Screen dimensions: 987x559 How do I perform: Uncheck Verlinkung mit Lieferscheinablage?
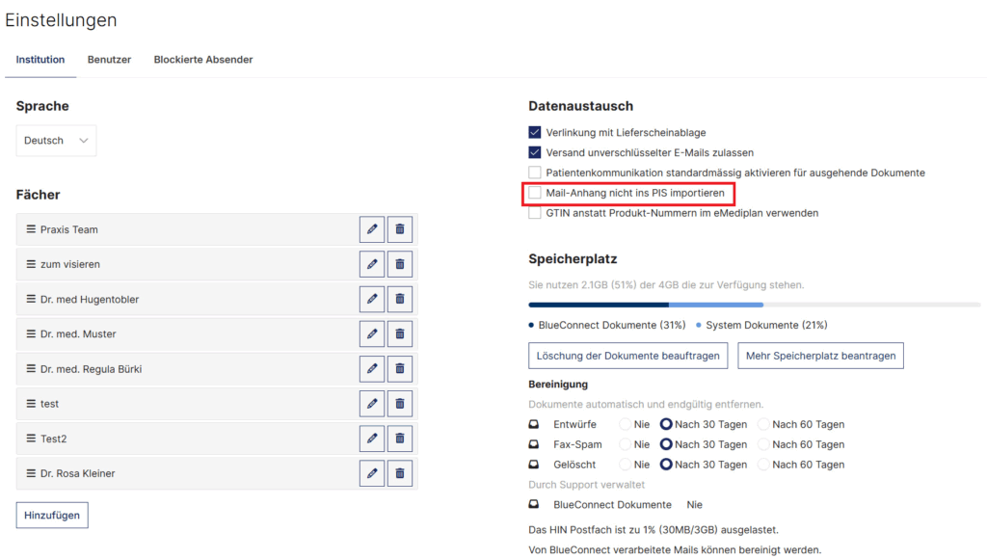(535, 132)
